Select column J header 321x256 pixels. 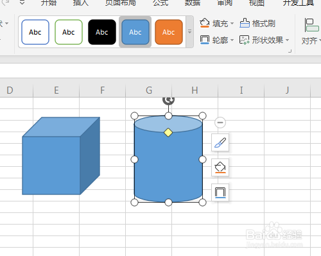click(288, 90)
